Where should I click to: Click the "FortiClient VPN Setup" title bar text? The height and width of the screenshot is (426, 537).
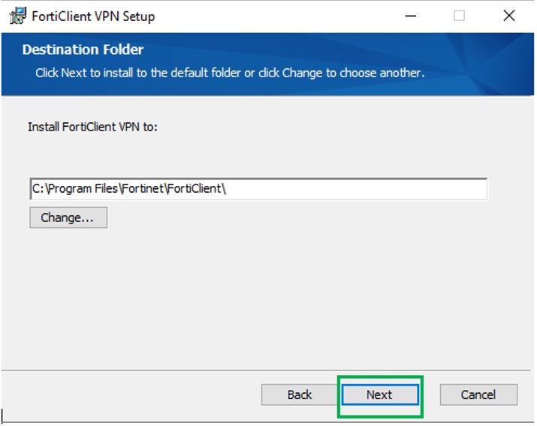(x=93, y=16)
